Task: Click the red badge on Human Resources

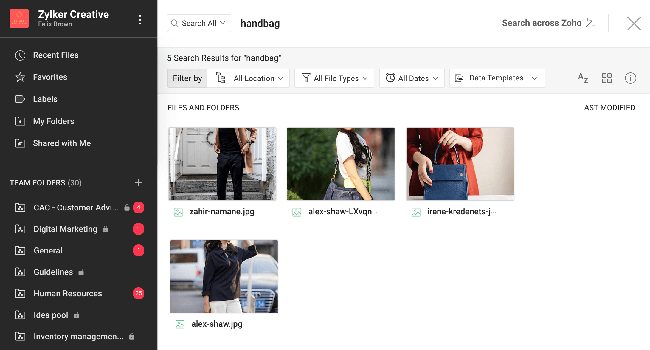Action: point(138,293)
